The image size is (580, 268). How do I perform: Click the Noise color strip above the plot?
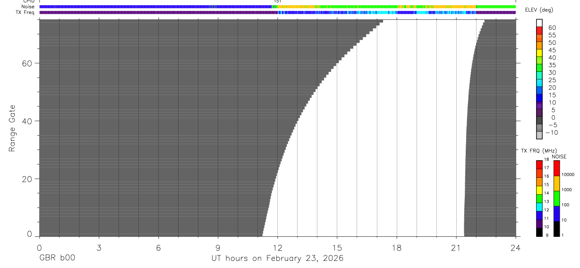pos(278,7)
